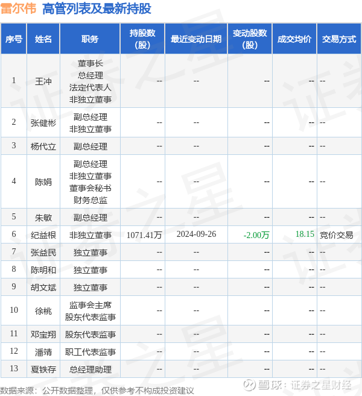Click 董事会秘书 in 陈娟's positions
Viewport: 362px width, 396px height.
tap(91, 188)
